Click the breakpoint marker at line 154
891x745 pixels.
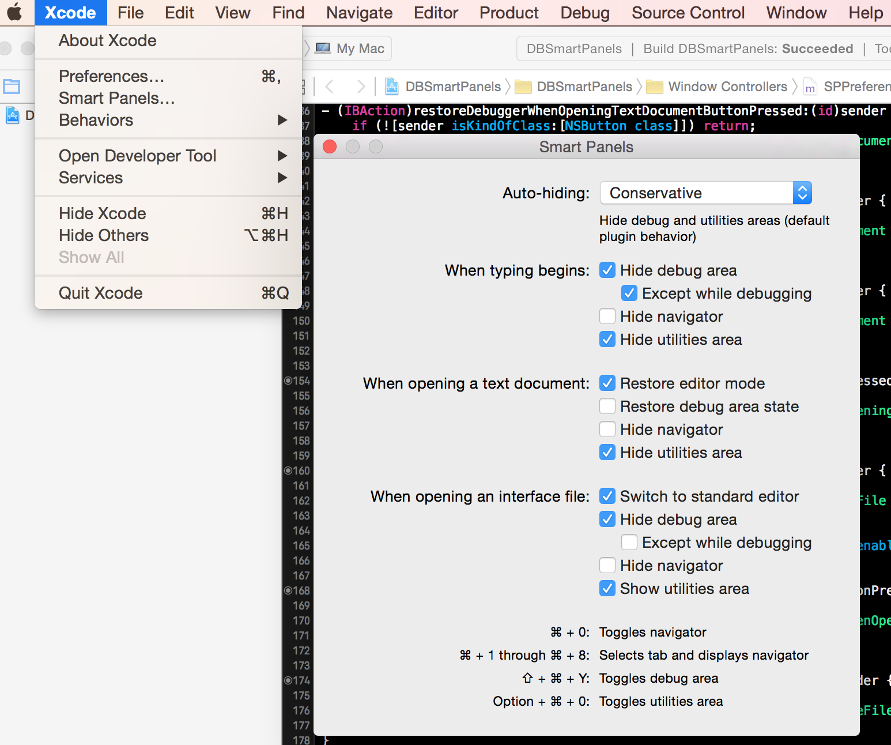point(288,381)
